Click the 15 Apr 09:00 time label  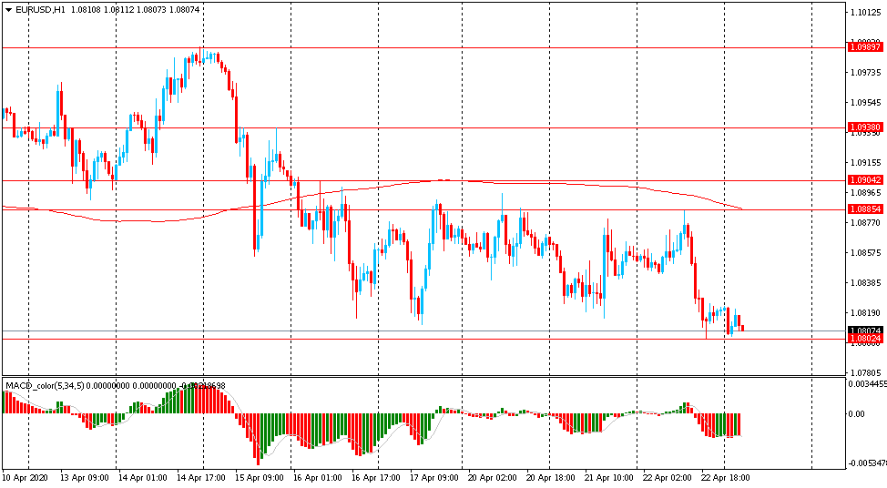coord(260,478)
